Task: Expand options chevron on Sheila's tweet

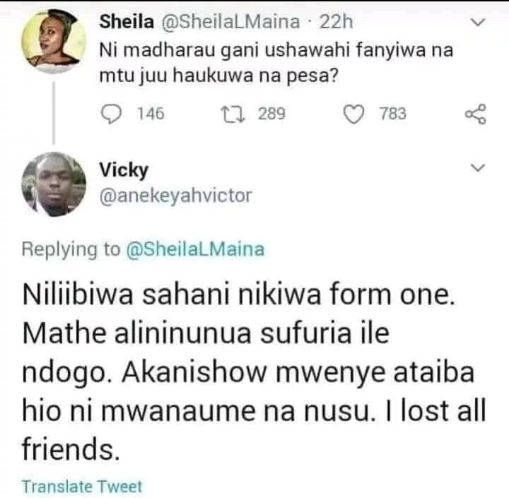Action: click(x=477, y=23)
